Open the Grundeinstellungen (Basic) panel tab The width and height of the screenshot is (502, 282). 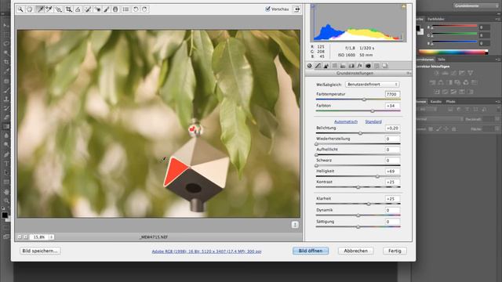click(x=309, y=66)
